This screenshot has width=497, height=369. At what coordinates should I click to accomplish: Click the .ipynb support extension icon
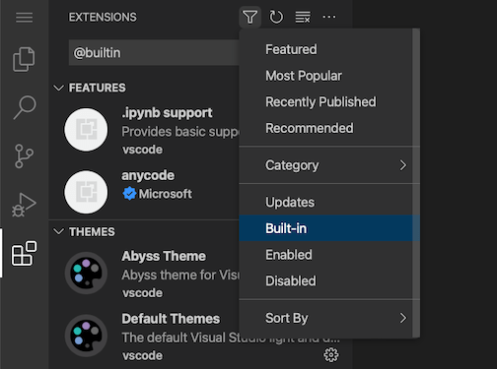[86, 130]
